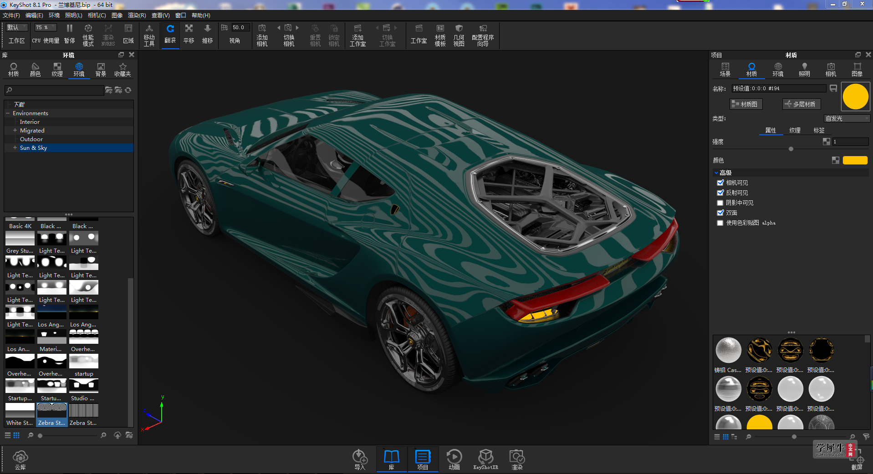Select the Zebra St... highlighted environment thumbnail
Image resolution: width=873 pixels, height=474 pixels.
(x=52, y=415)
